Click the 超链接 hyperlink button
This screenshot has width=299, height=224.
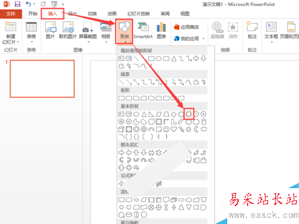217,30
